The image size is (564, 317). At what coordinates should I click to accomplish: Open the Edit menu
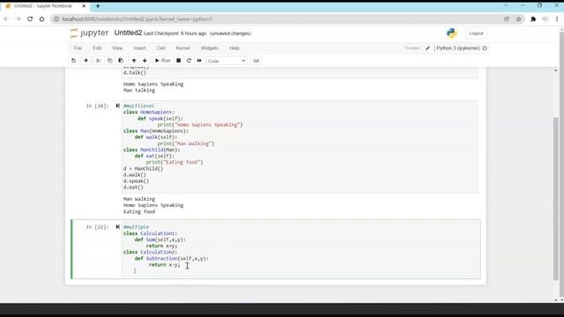click(97, 48)
